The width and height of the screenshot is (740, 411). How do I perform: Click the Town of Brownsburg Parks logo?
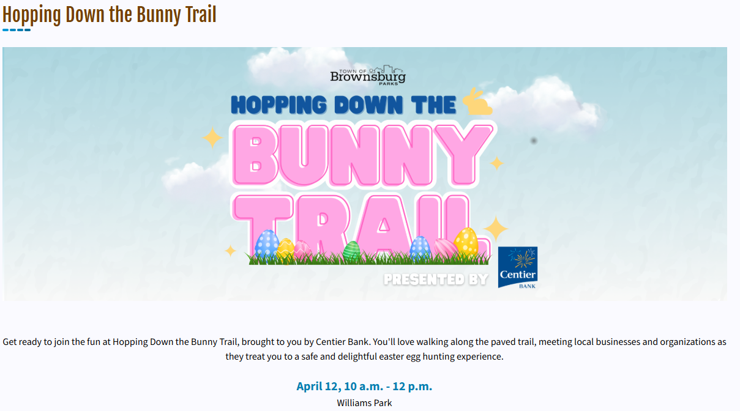368,75
